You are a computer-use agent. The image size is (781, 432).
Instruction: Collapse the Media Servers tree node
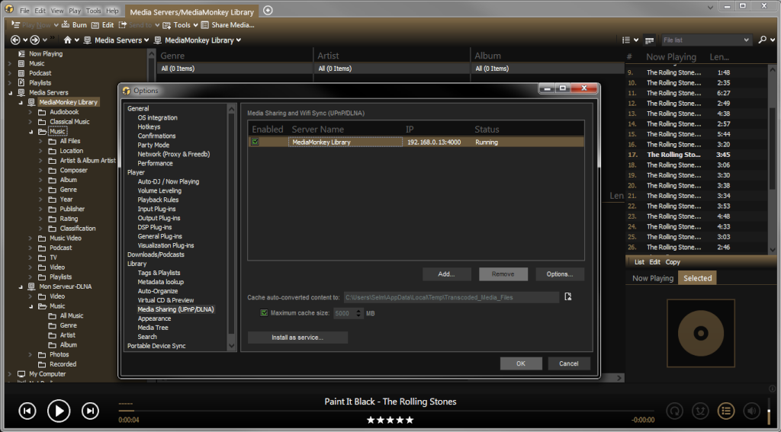click(10, 93)
